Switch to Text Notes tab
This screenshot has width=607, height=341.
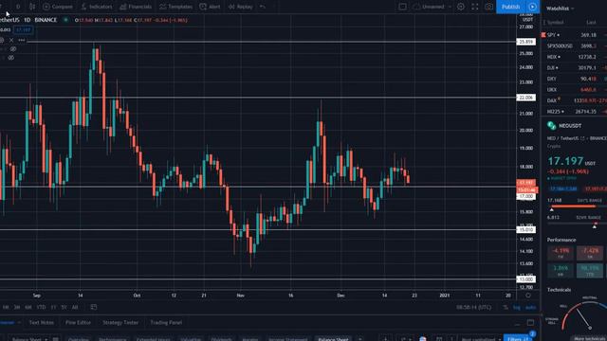click(41, 322)
